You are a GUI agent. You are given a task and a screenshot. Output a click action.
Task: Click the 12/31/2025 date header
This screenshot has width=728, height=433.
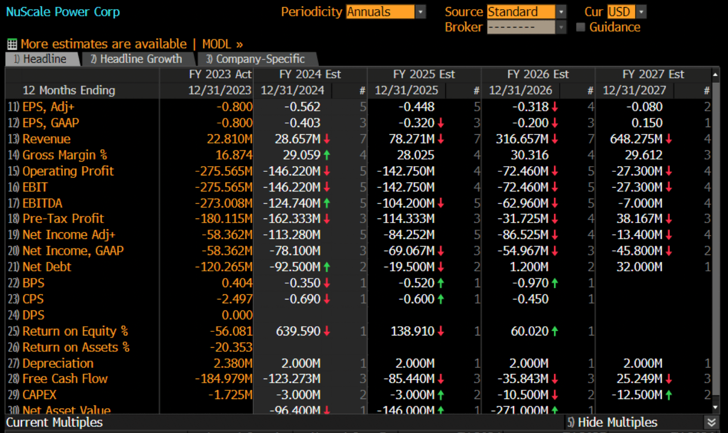[x=407, y=90]
